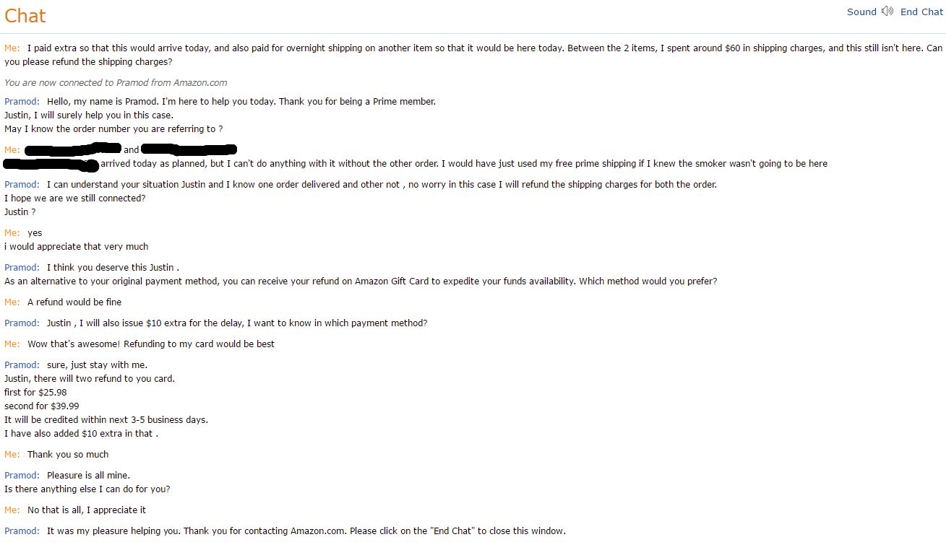Click the Amazon Gift Card mention
This screenshot has width=946, height=550.
point(390,281)
